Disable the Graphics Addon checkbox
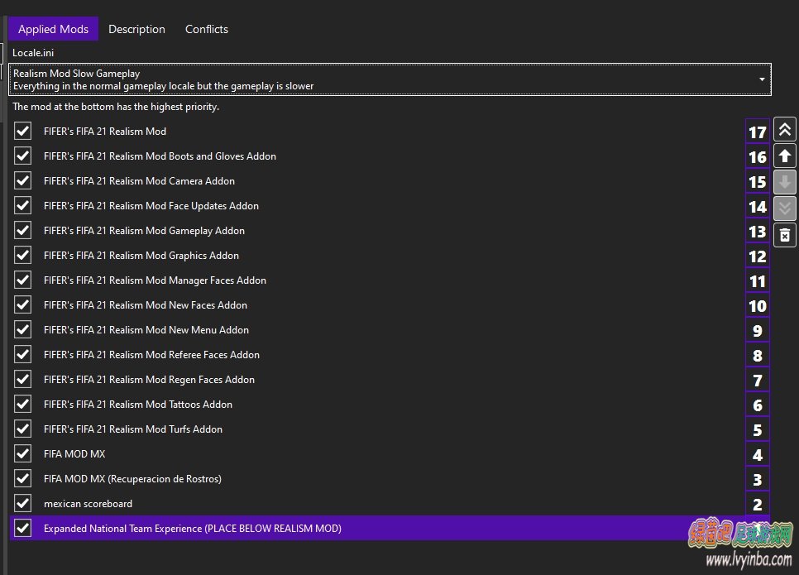This screenshot has height=575, width=799. [23, 256]
